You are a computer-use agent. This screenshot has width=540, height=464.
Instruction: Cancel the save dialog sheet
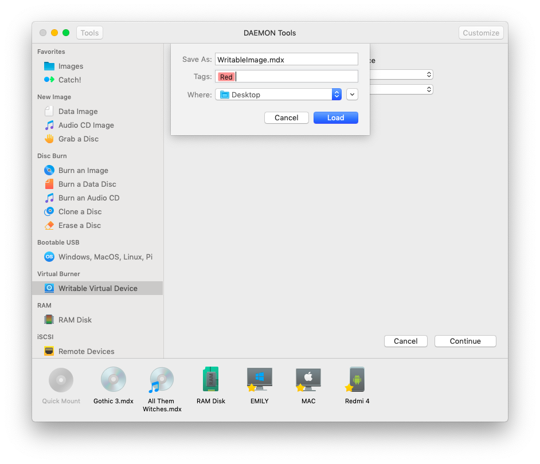(x=287, y=118)
